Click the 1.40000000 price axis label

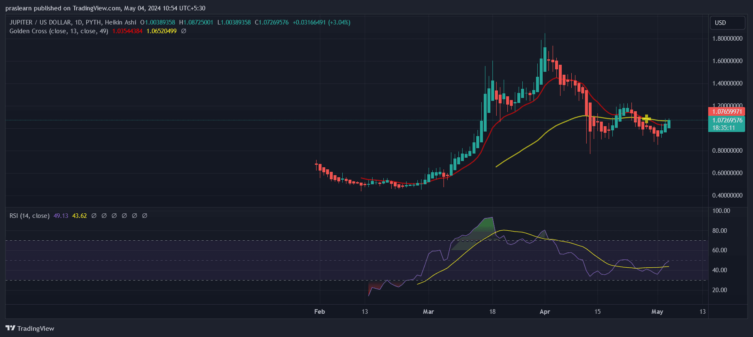click(x=727, y=83)
